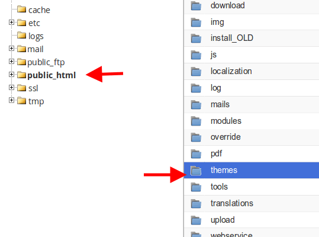Screen dimensions: 319x237
Task: Expand the etc tree node
Action: point(12,22)
